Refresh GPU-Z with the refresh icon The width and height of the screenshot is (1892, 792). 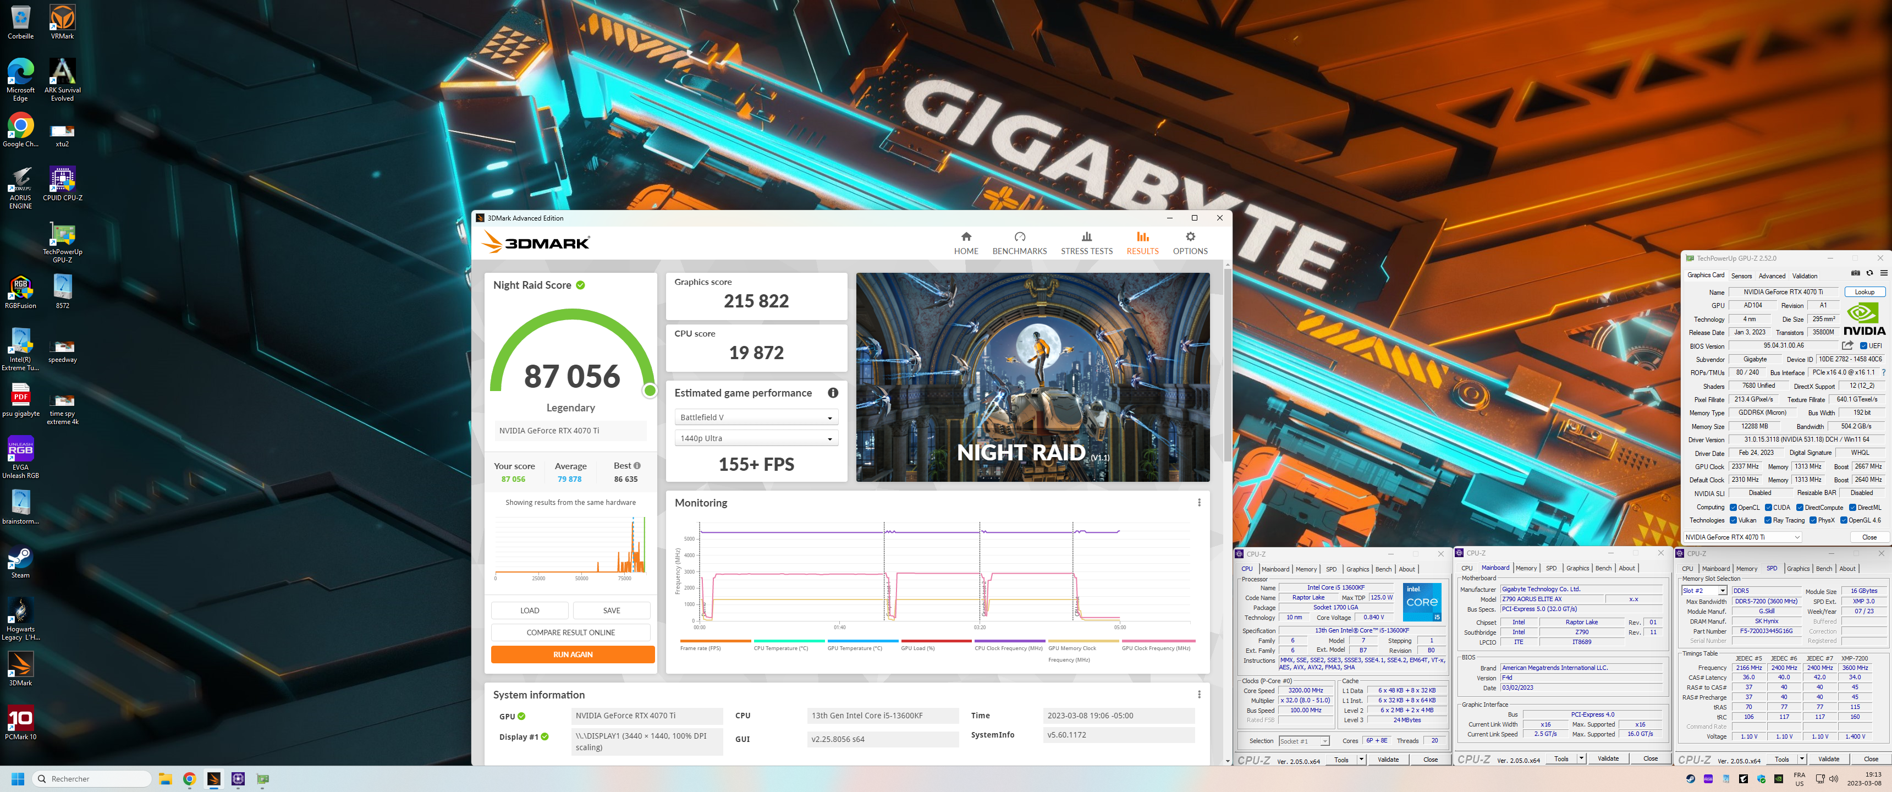(x=1869, y=273)
